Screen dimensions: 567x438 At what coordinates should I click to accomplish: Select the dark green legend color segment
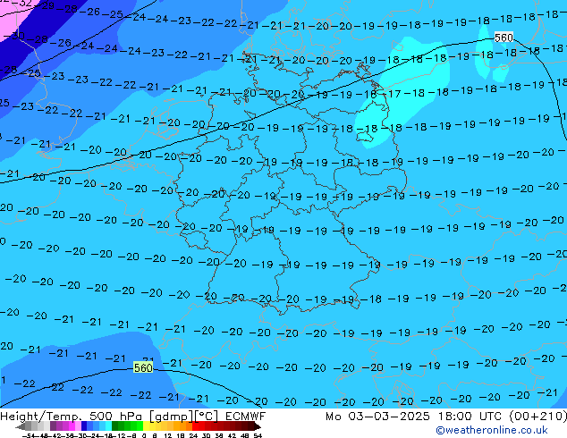(115, 425)
